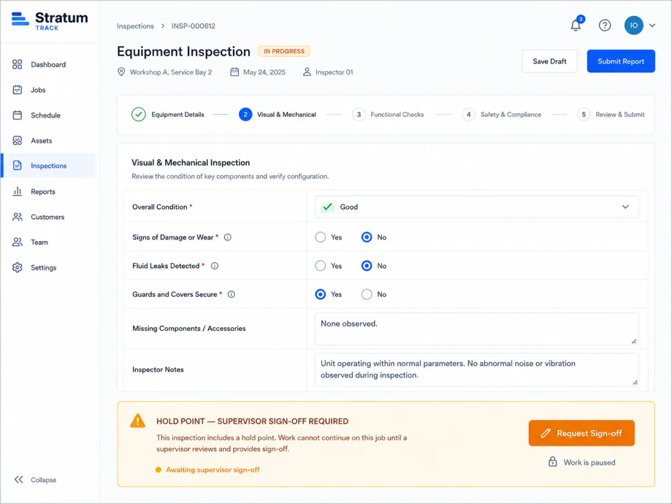672x504 pixels.
Task: Click the Inspections checklist icon in sidebar
Action: [x=17, y=166]
